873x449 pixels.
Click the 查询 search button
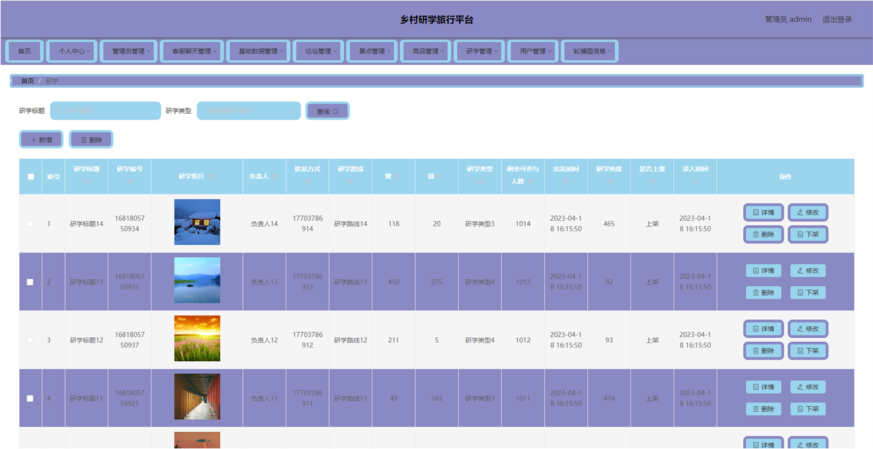pyautogui.click(x=327, y=111)
